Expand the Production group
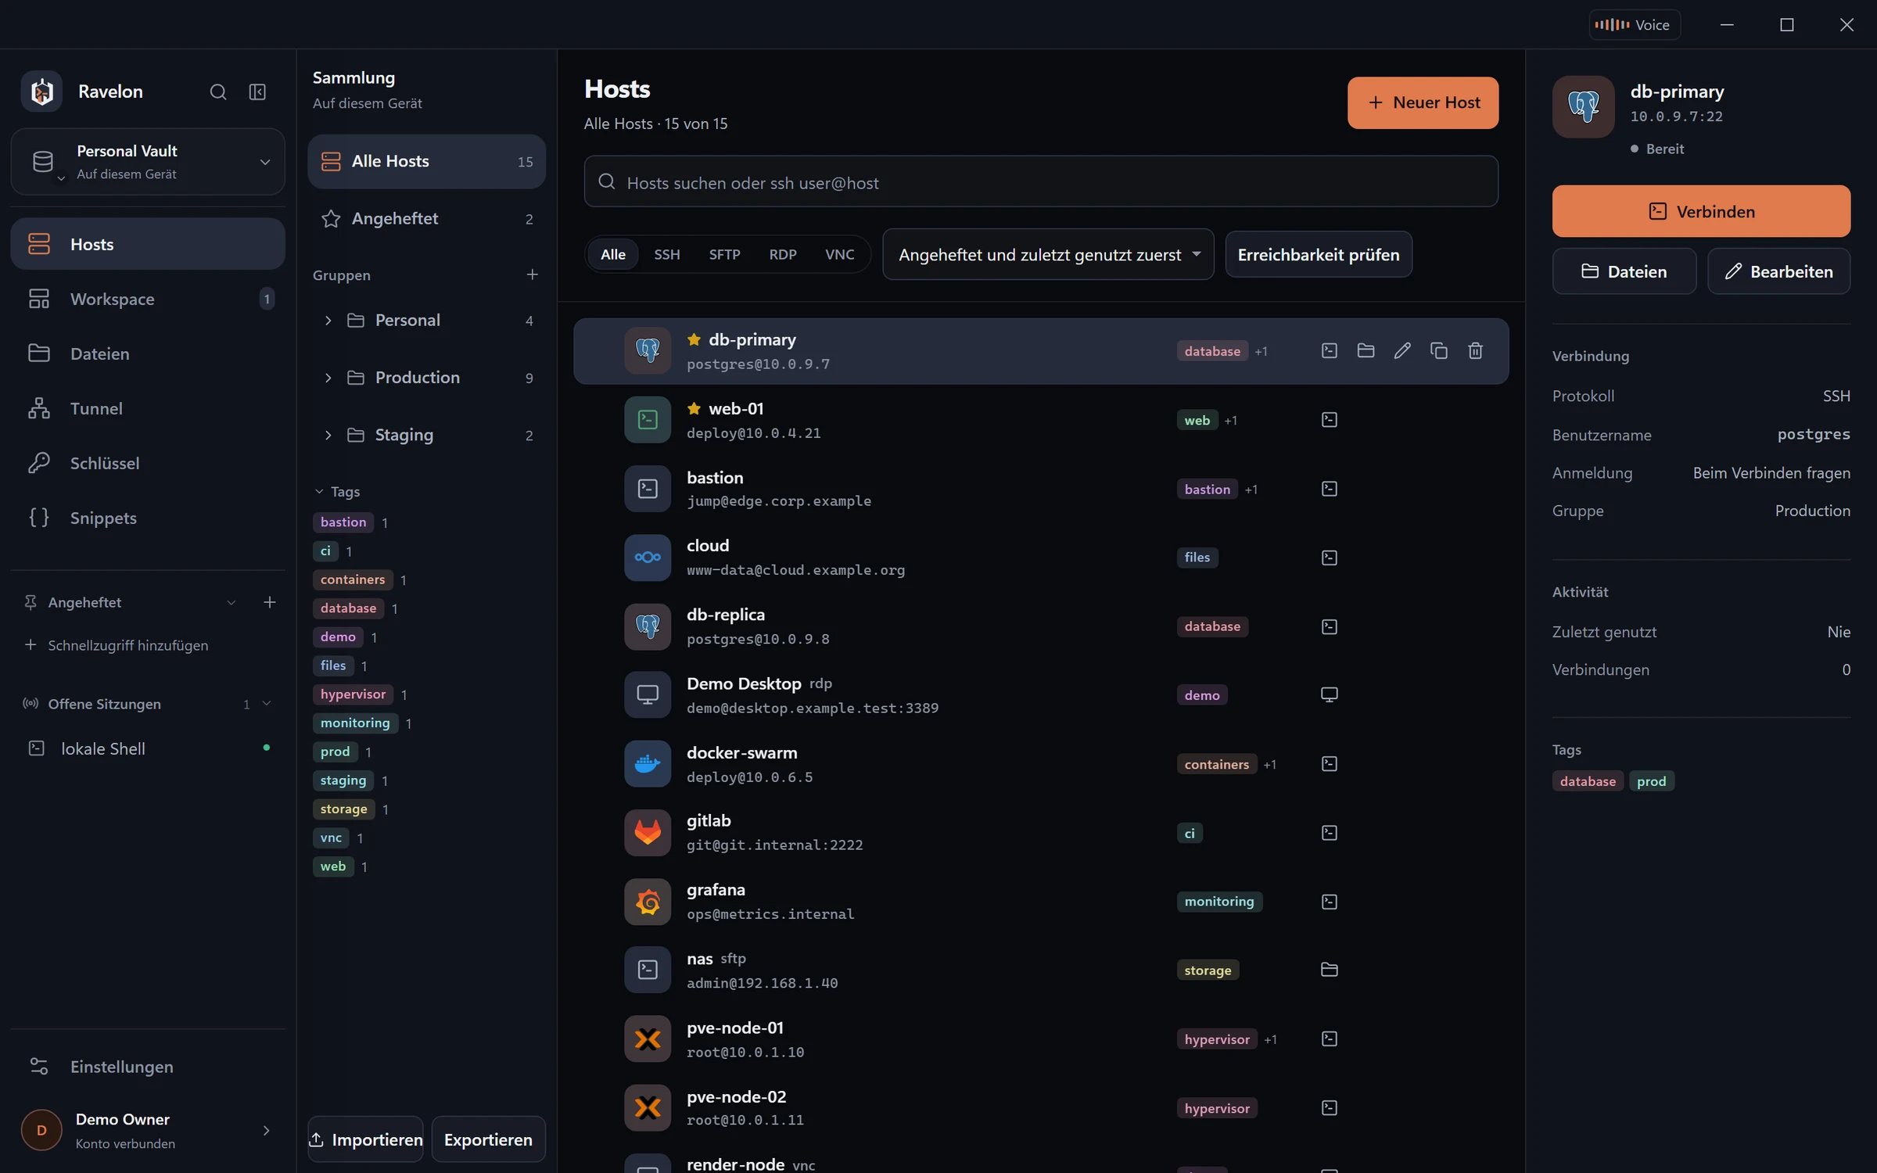The image size is (1877, 1173). point(328,378)
